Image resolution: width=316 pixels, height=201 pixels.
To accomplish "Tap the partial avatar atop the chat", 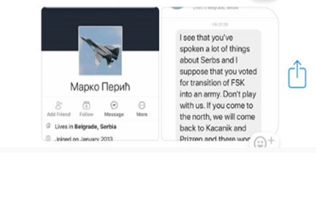I will pos(177,8).
